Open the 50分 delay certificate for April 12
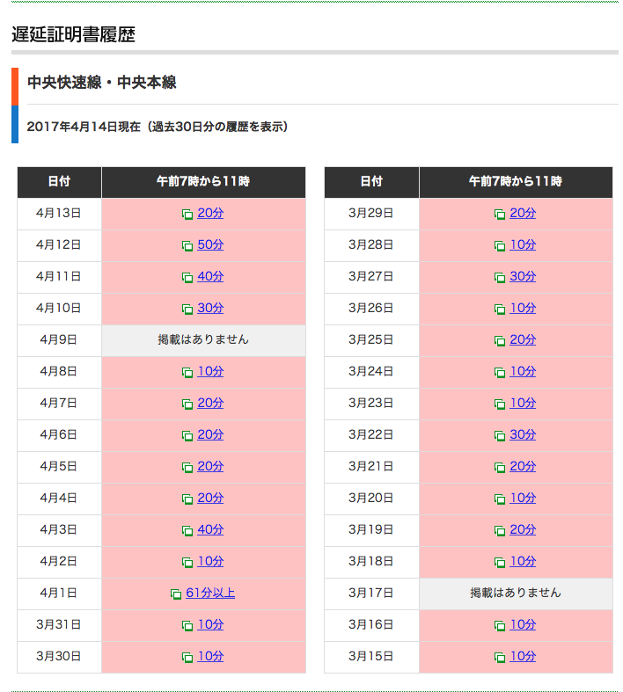The image size is (623, 692). point(210,244)
